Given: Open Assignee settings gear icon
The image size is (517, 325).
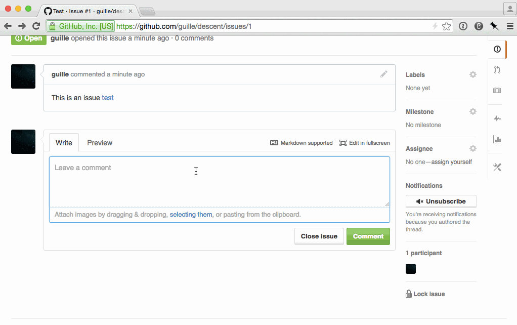Looking at the screenshot, I should (x=472, y=148).
